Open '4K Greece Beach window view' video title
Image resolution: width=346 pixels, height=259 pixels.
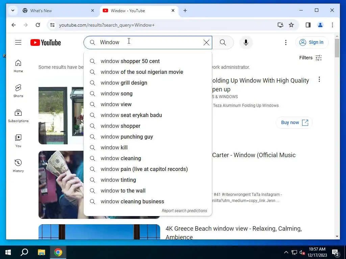coord(234,233)
